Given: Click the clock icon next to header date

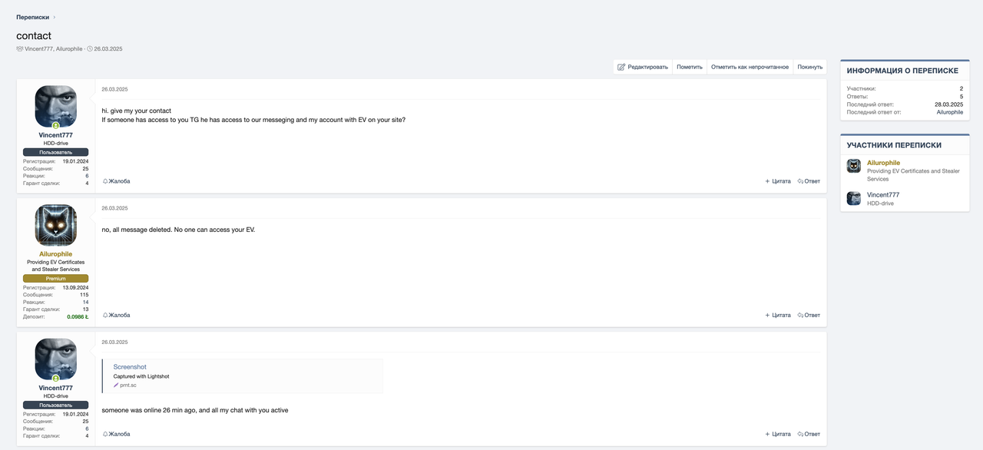Looking at the screenshot, I should (x=90, y=48).
